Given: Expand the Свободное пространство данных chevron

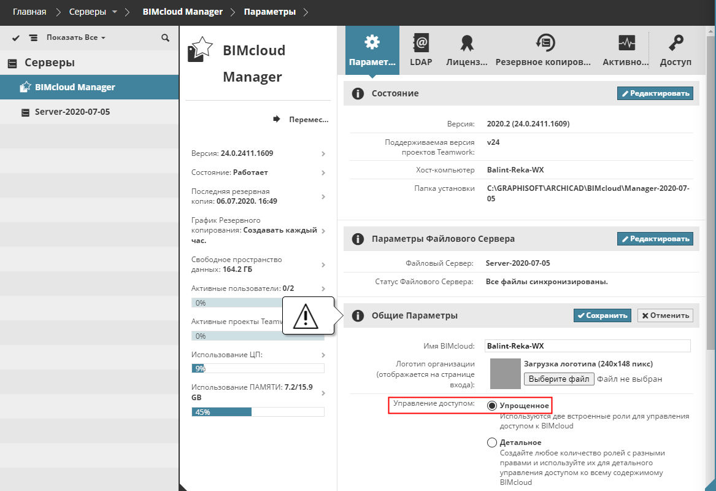Looking at the screenshot, I should pos(323,265).
